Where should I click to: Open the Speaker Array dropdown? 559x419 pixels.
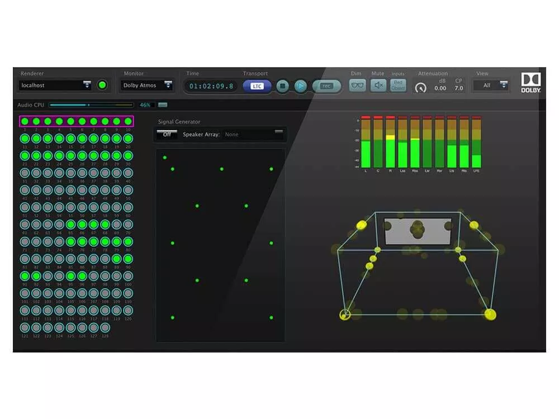tap(278, 134)
